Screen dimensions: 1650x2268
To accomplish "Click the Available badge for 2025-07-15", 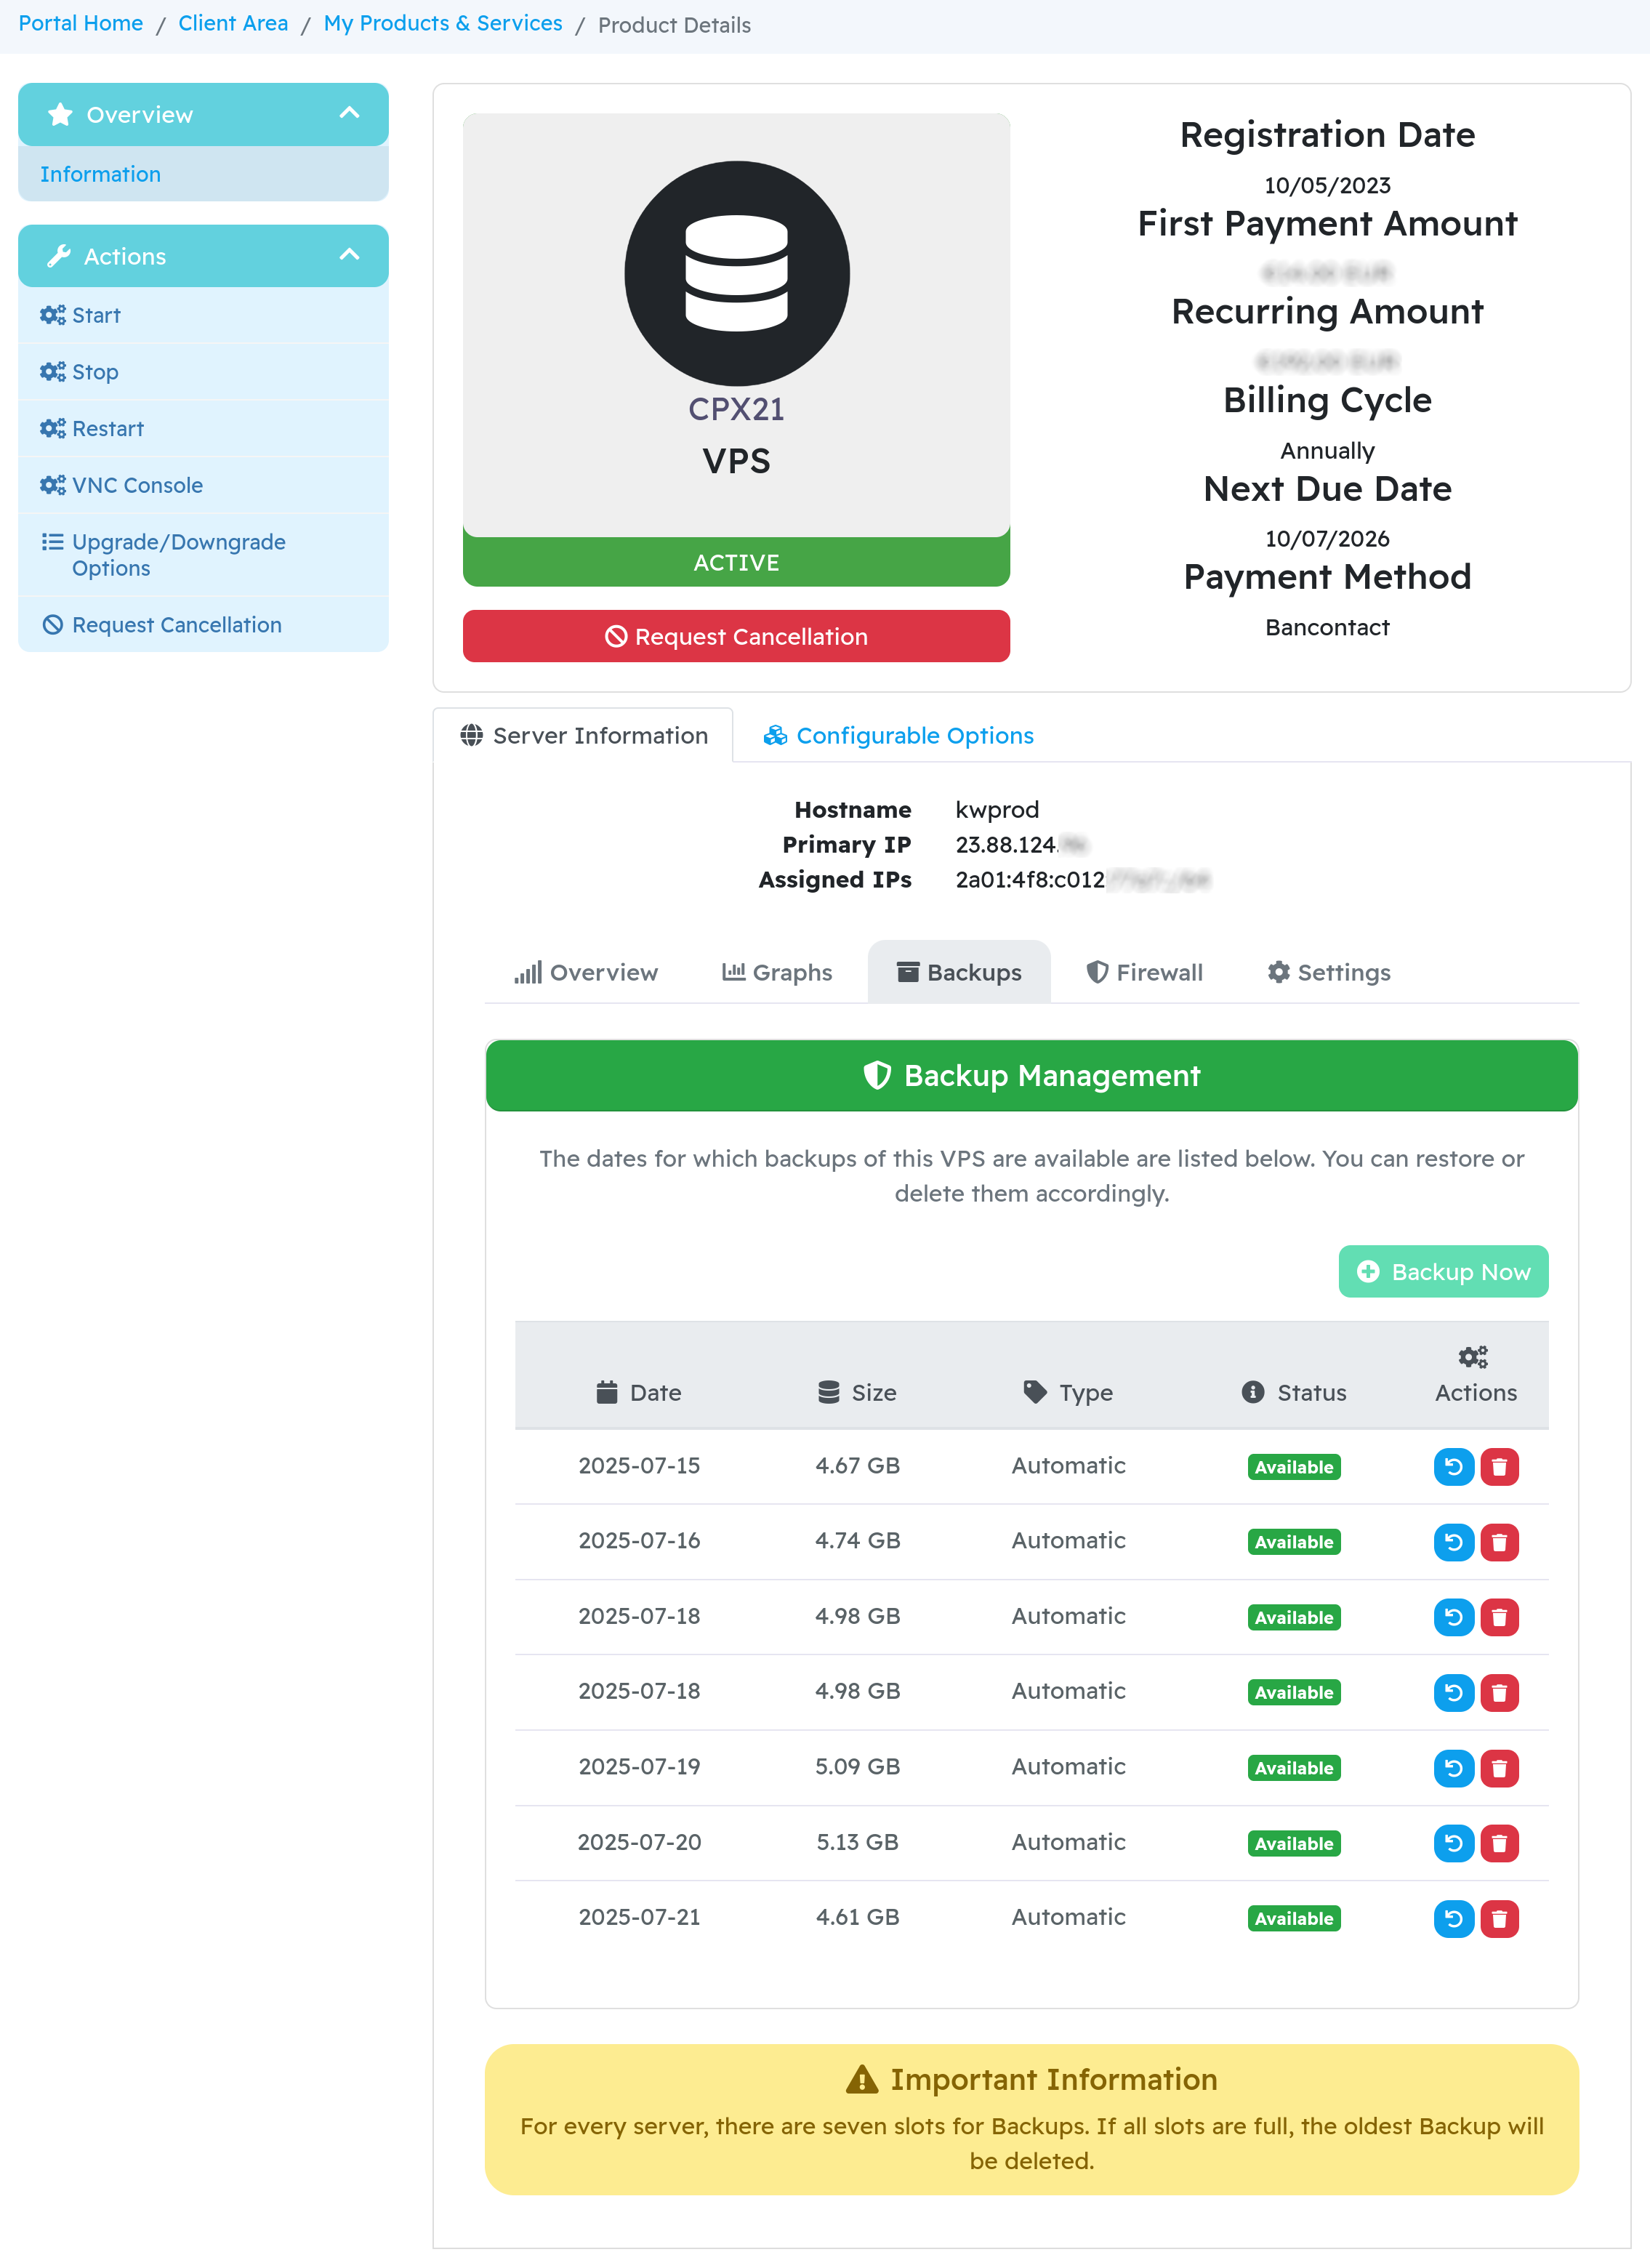I will pos(1294,1467).
